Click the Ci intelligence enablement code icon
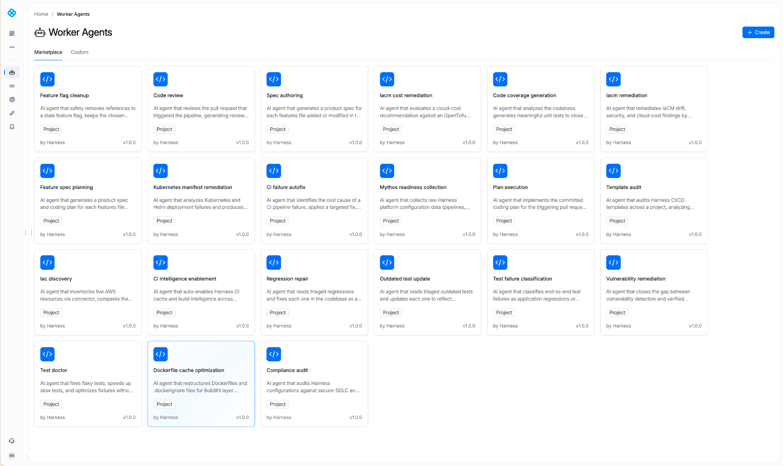The width and height of the screenshot is (783, 466). pos(161,262)
